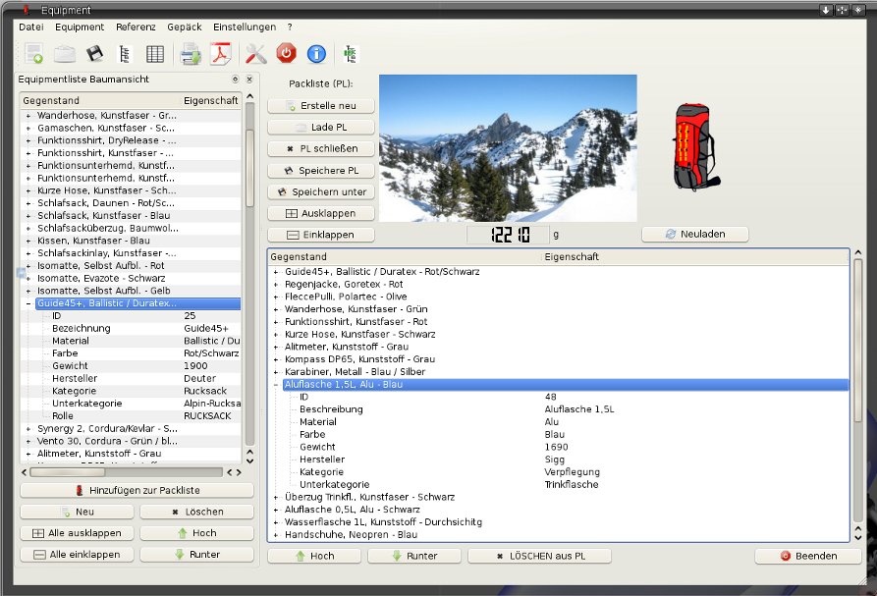Click the LÖSCHEN aus PL button
This screenshot has width=877, height=596.
click(540, 556)
